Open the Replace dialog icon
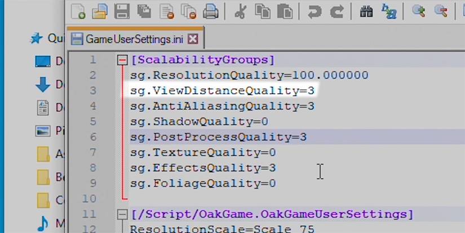465x233 pixels. (389, 11)
